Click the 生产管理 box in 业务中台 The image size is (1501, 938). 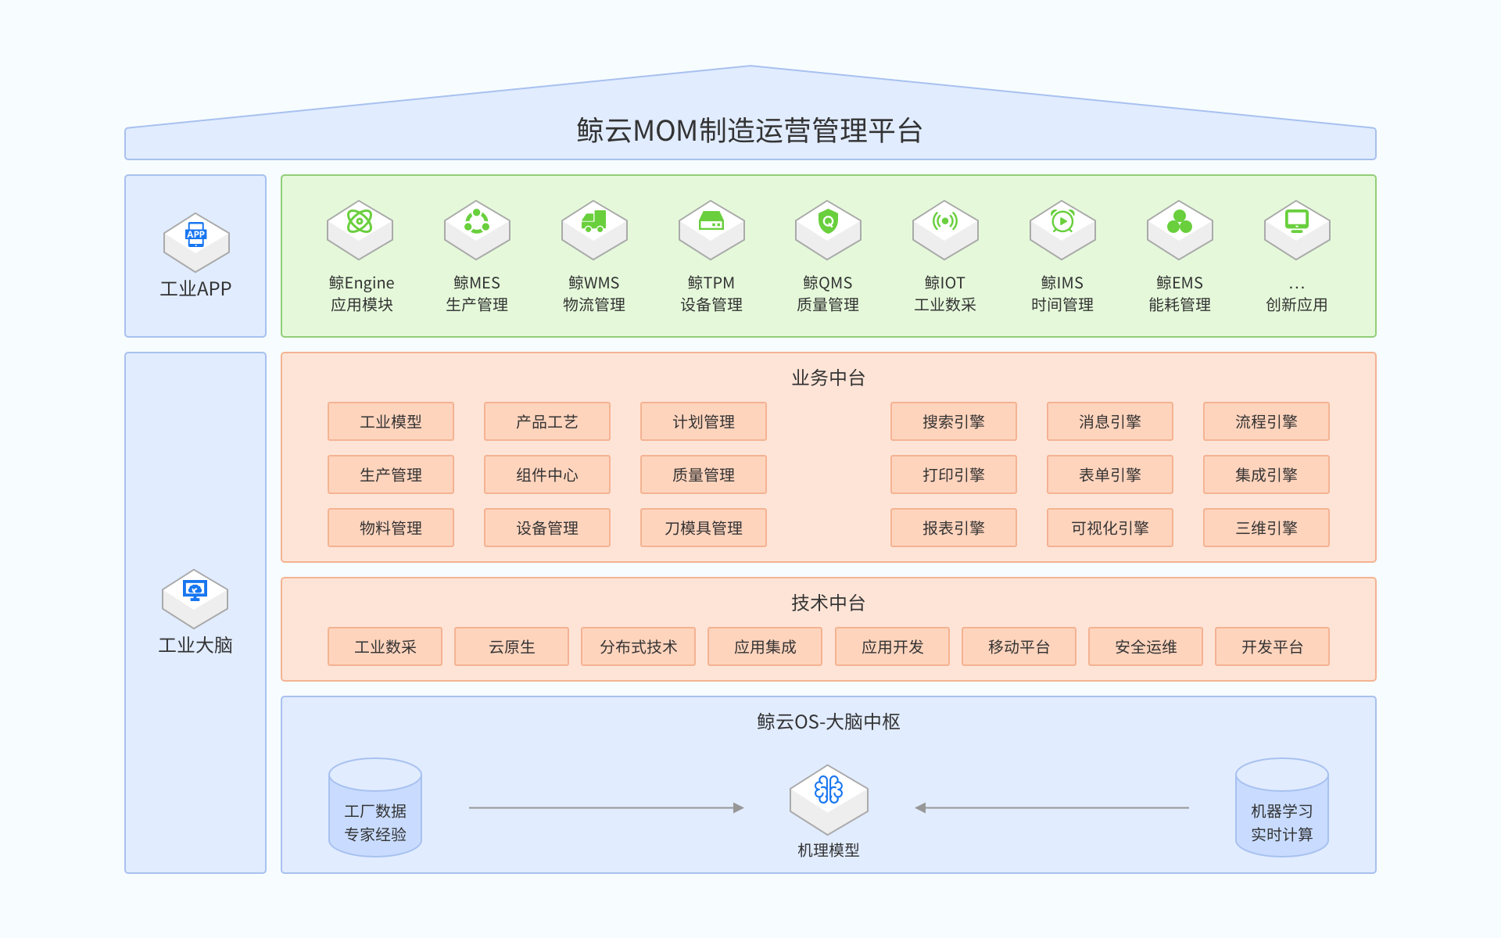click(391, 474)
